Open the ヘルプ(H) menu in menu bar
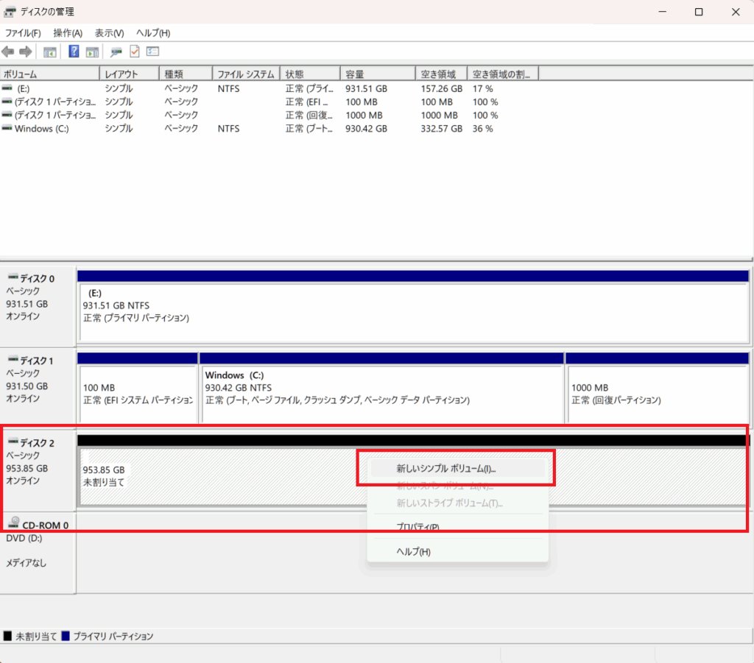The image size is (754, 663). click(153, 33)
